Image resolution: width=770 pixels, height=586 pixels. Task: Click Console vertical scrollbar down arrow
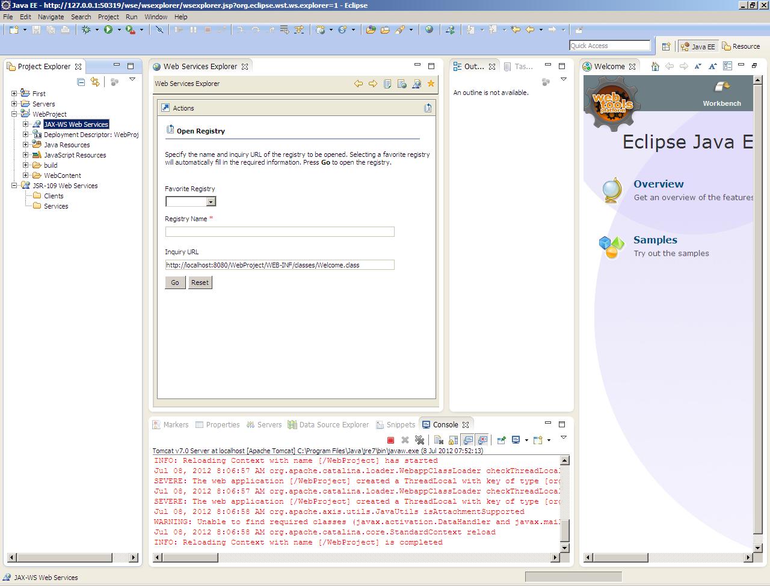click(564, 548)
